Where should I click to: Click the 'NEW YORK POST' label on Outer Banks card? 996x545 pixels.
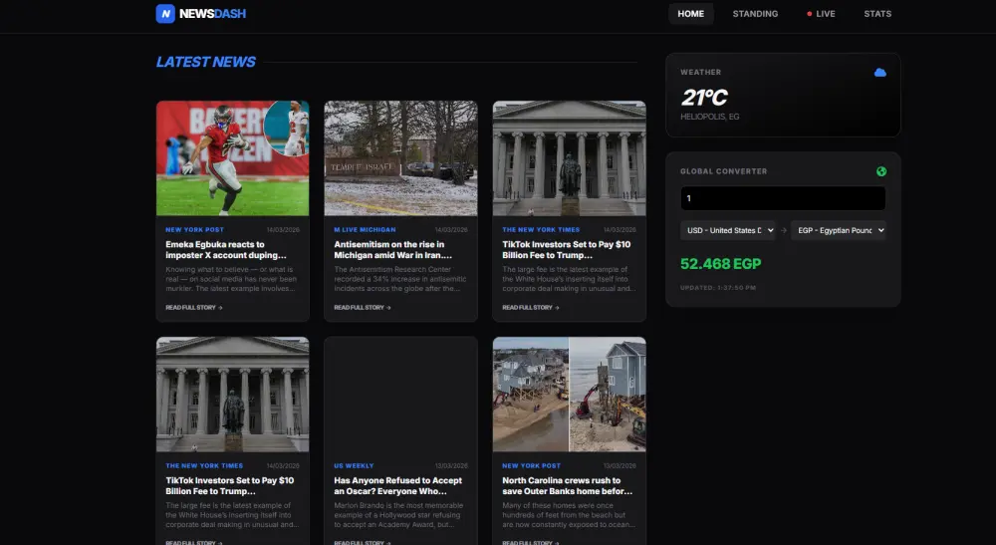click(531, 466)
